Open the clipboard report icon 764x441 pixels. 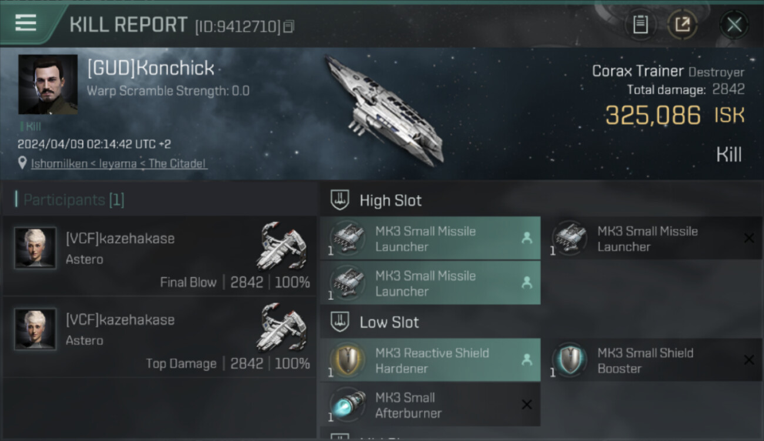pos(640,24)
